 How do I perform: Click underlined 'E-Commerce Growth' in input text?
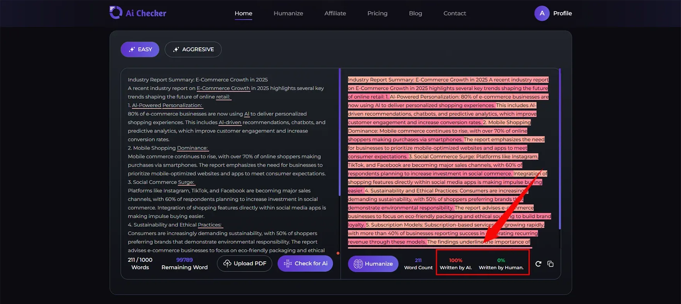pos(223,88)
